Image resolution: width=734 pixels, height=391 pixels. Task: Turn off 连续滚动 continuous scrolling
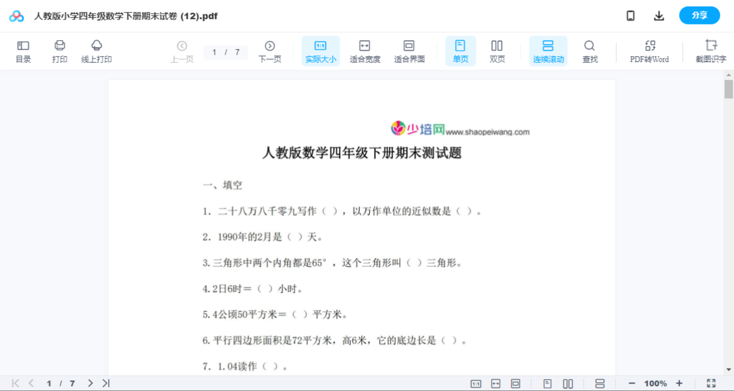[548, 51]
